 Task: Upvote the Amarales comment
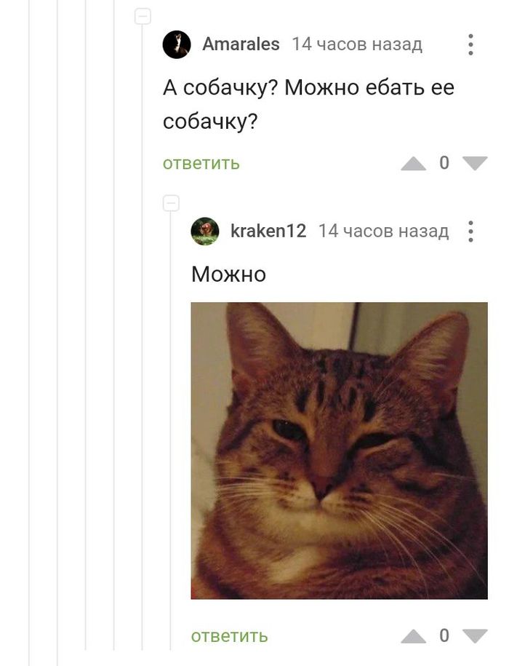coord(414,164)
